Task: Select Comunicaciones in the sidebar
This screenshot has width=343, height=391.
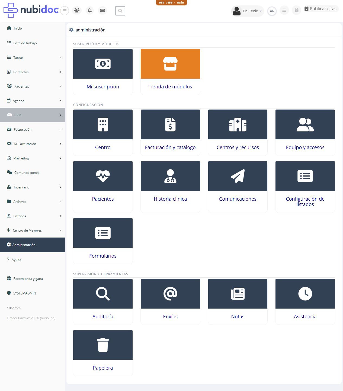Action: click(33, 172)
